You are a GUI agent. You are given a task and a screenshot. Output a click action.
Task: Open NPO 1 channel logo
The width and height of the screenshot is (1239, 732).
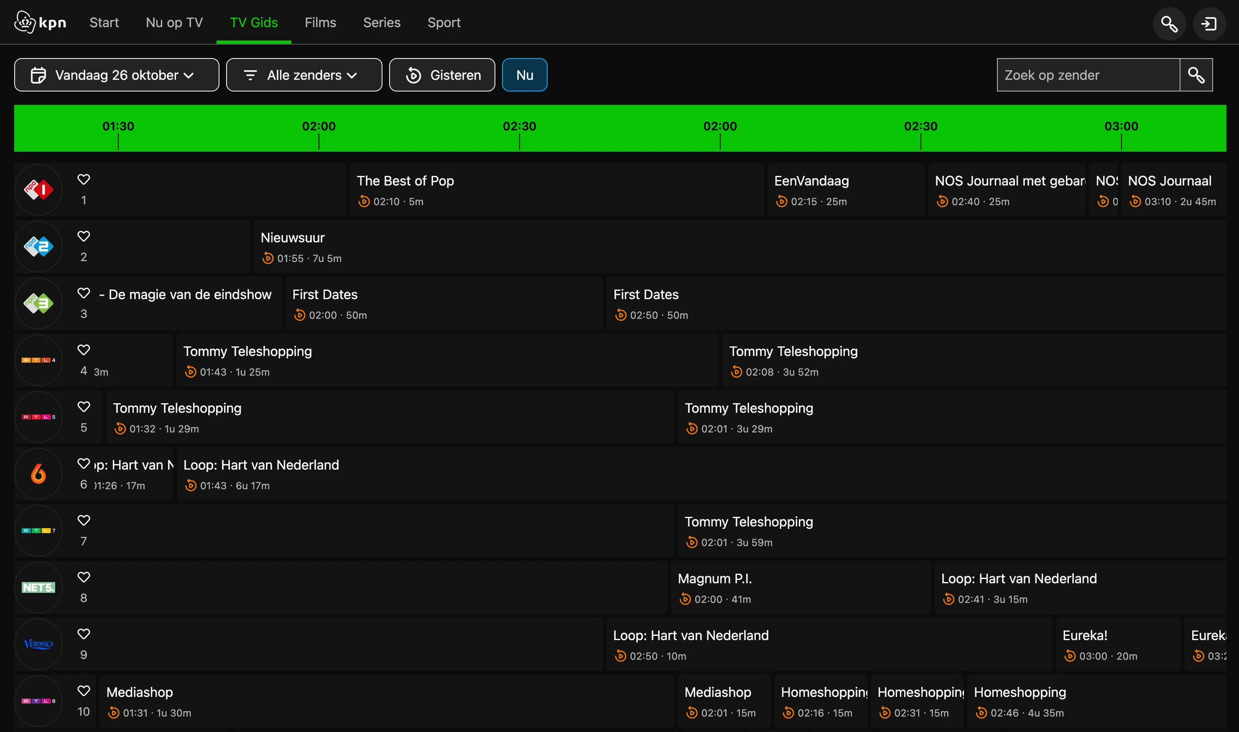click(x=38, y=189)
